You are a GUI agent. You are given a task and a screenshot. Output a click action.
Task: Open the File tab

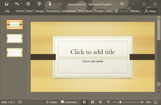(7, 11)
